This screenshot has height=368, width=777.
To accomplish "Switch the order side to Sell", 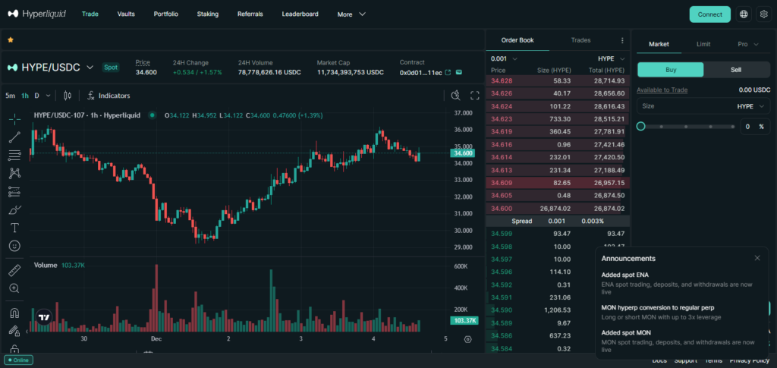I will pos(735,70).
